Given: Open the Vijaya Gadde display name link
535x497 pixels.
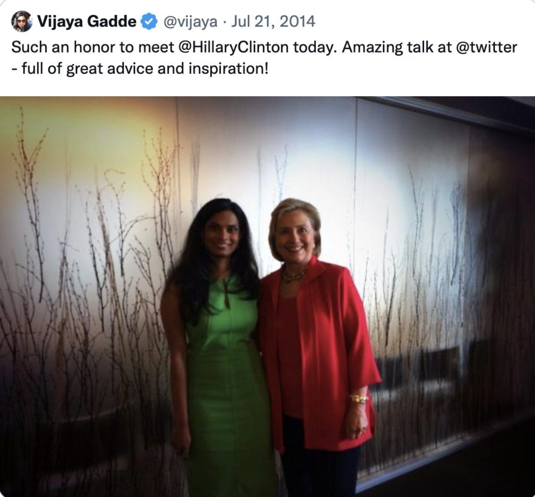Looking at the screenshot, I should click(87, 21).
